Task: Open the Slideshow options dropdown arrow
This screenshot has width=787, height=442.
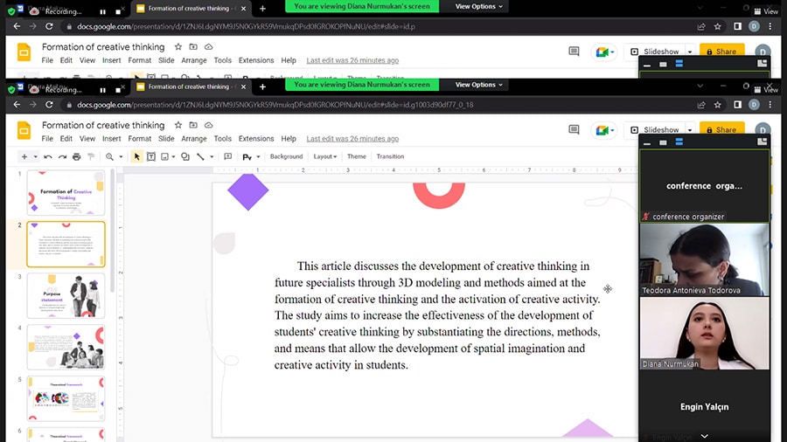Action: [690, 130]
